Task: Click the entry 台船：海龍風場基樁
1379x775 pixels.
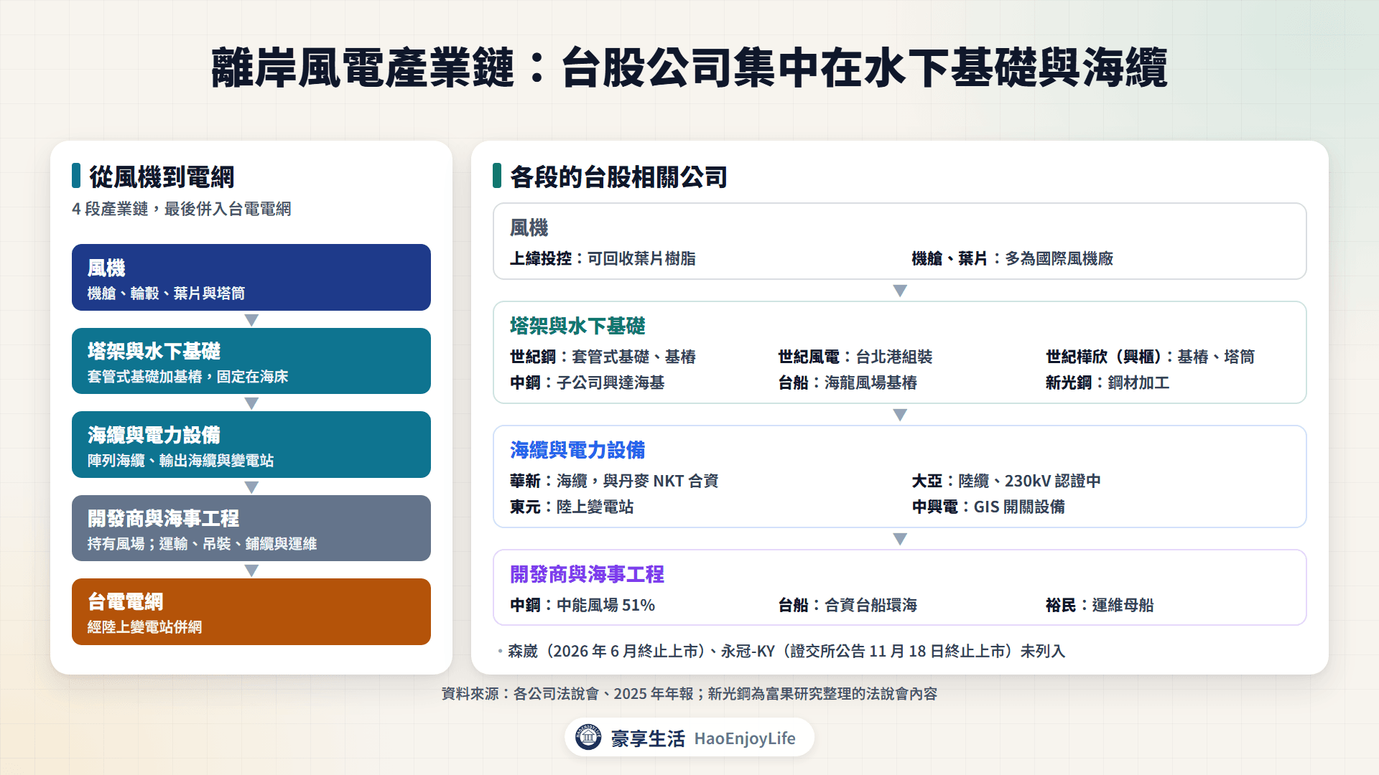Action: (x=848, y=382)
